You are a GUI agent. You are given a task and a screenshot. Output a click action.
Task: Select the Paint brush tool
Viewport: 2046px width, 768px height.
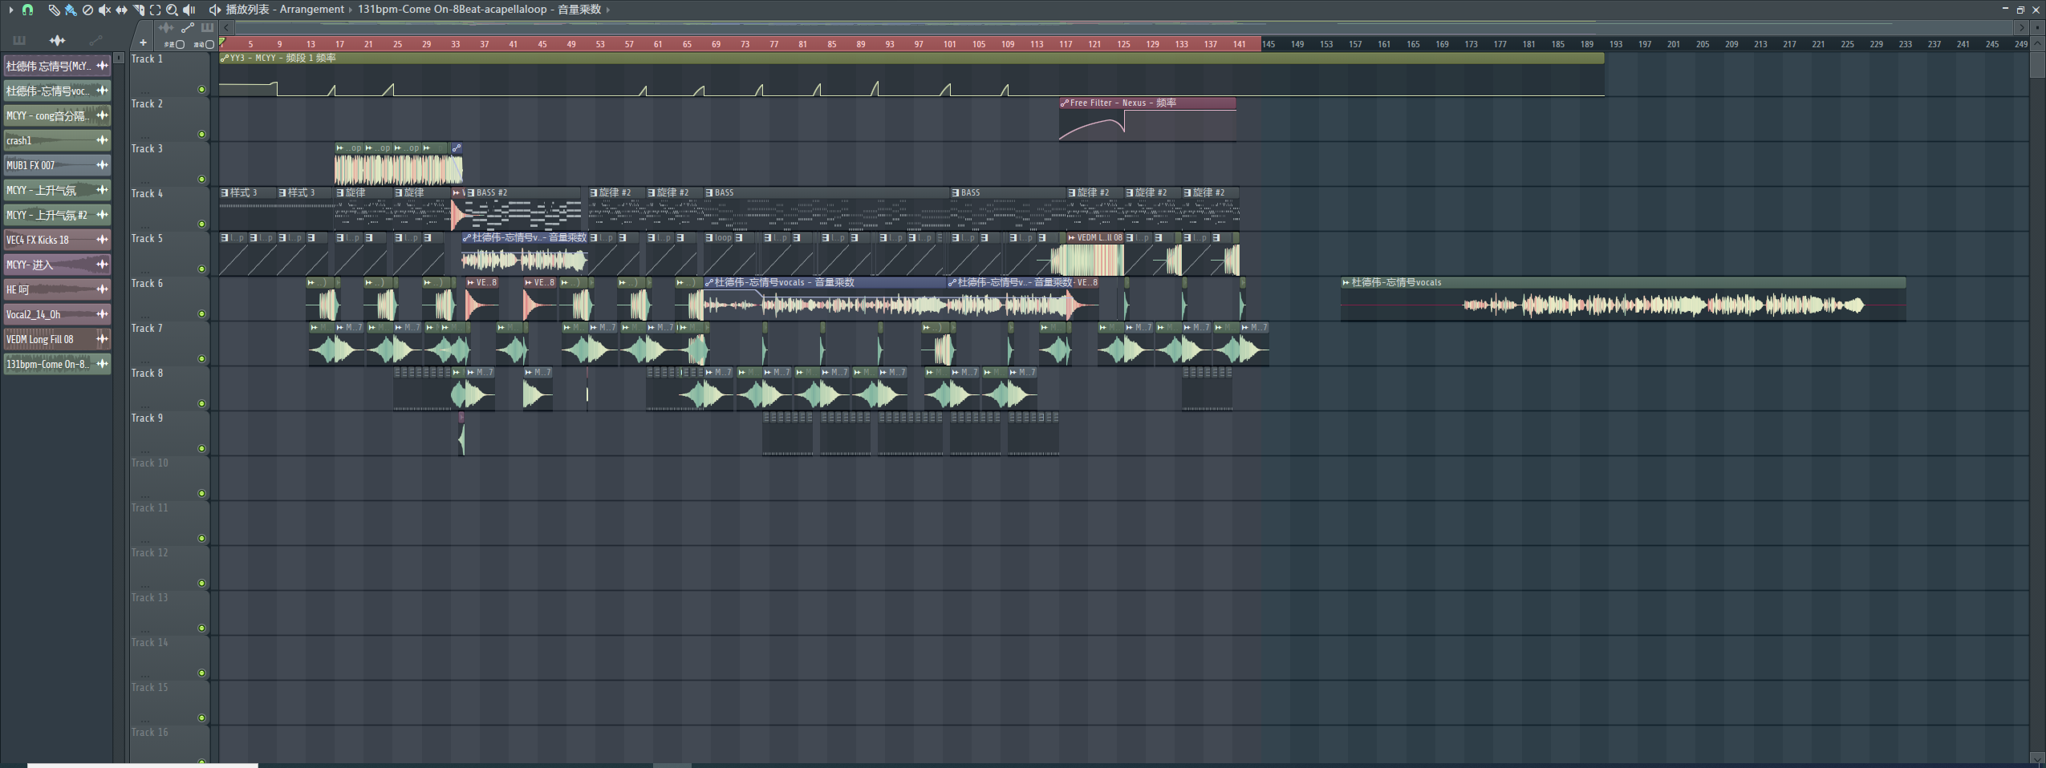[71, 10]
